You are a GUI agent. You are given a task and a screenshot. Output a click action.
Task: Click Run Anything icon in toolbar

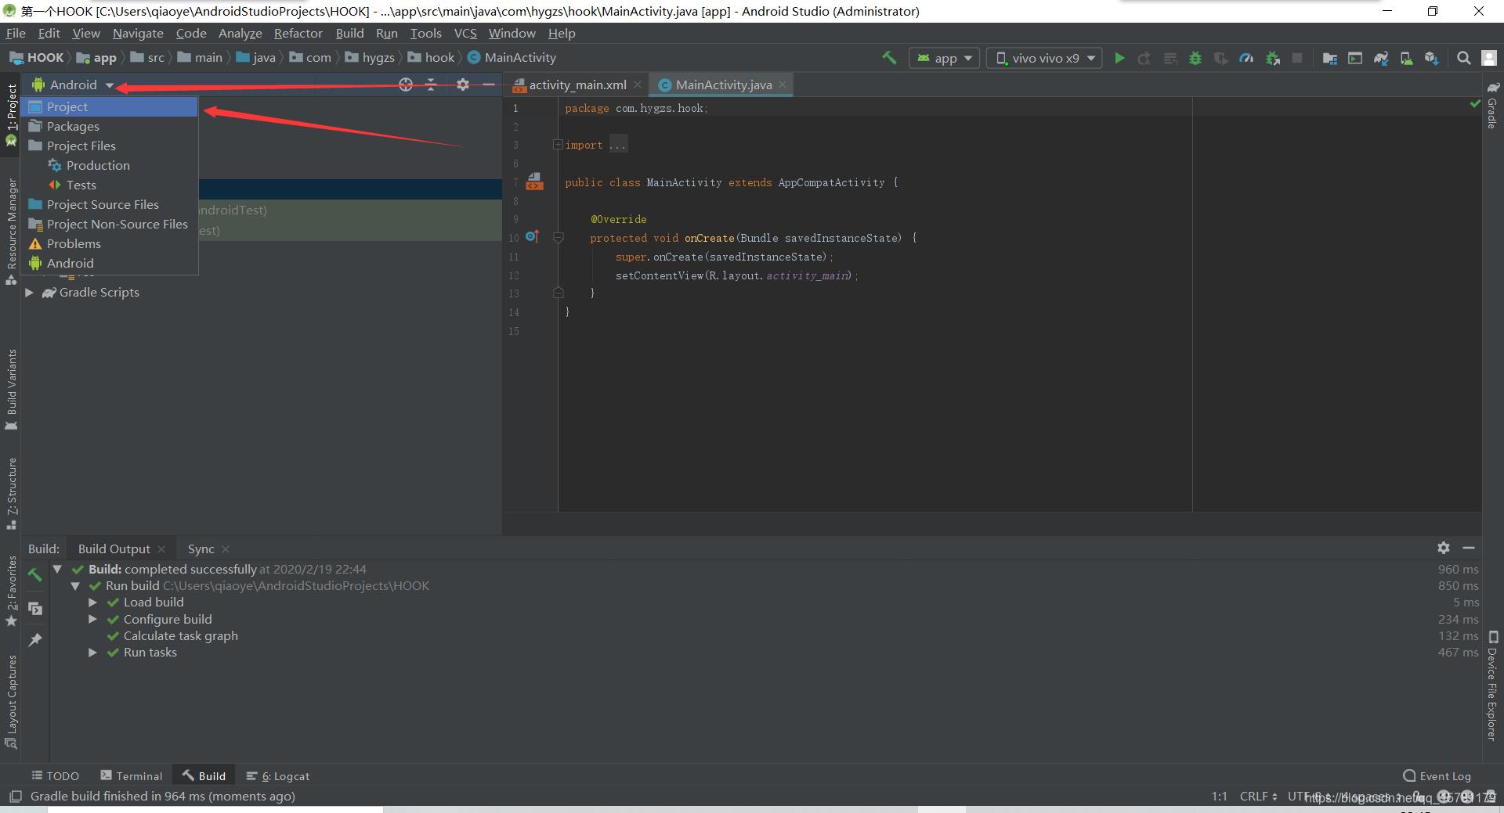(x=1355, y=58)
